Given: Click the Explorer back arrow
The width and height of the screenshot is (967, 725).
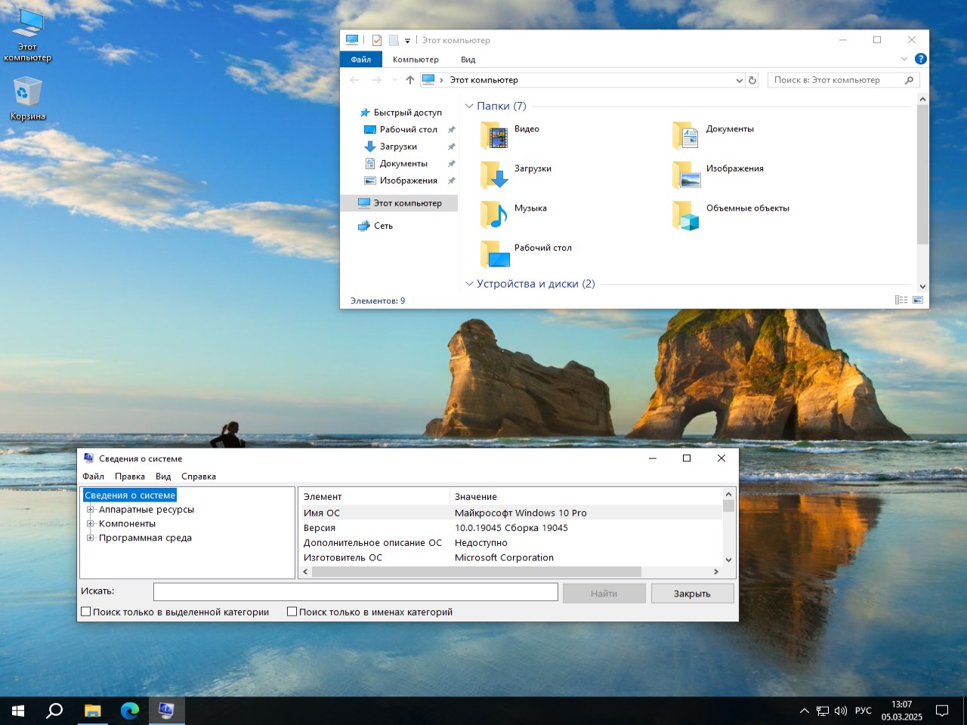Looking at the screenshot, I should pyautogui.click(x=355, y=80).
